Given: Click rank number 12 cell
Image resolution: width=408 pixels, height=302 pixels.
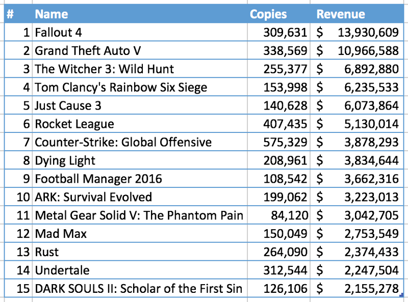Looking at the screenshot, I should pos(18,233).
